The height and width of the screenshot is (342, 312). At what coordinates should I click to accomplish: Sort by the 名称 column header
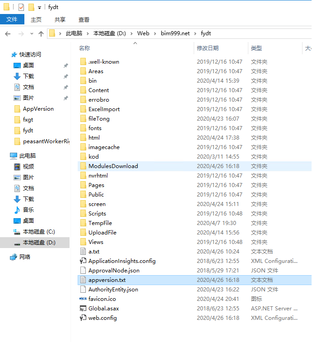84,48
